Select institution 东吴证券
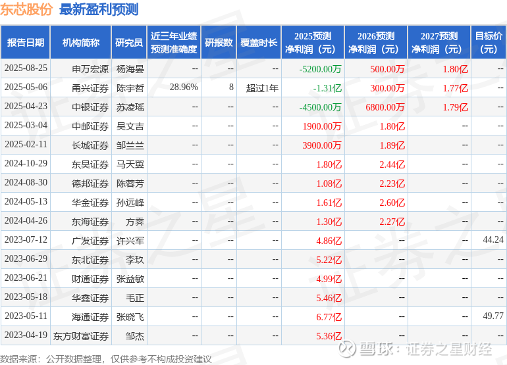This screenshot has width=507, height=365. (x=90, y=164)
